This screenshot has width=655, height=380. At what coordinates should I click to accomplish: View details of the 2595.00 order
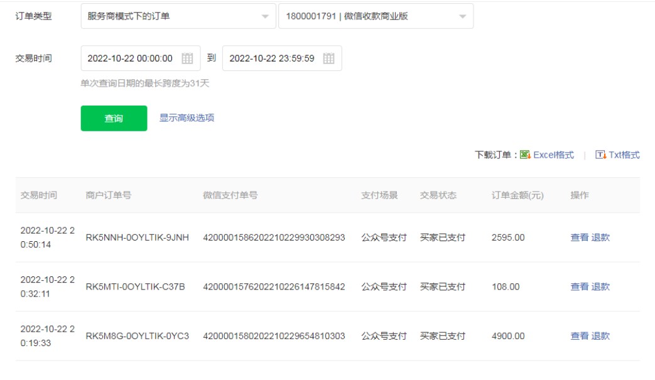pos(579,237)
